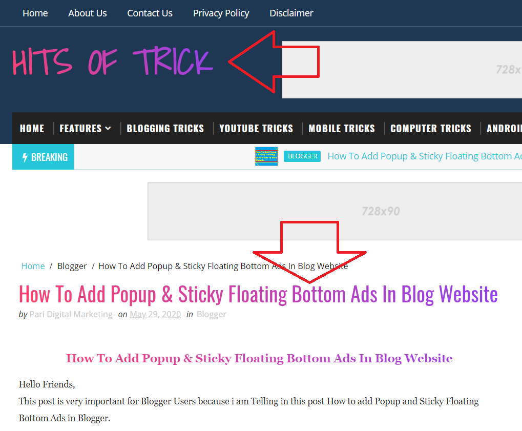
Task: Select Mobile Tricks in navigation
Action: pyautogui.click(x=342, y=128)
